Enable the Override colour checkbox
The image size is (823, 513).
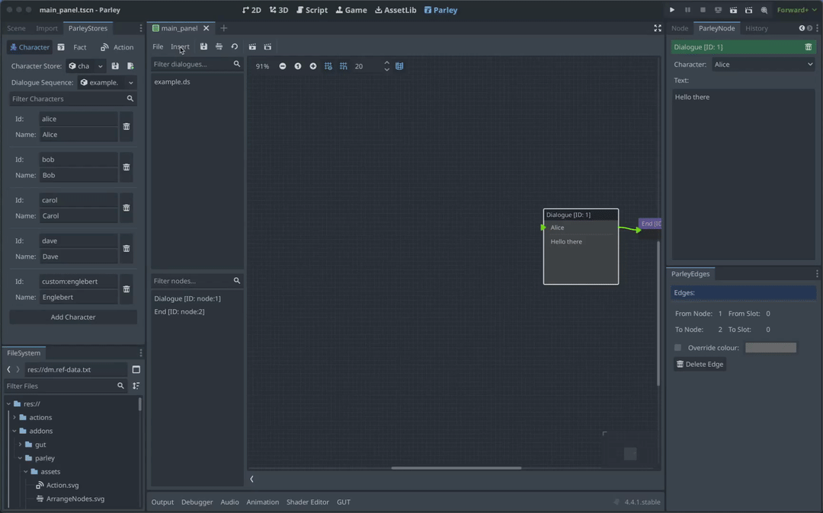677,347
